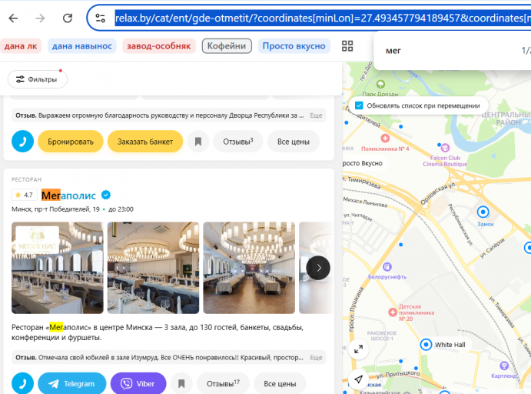Open Все цены for the first venue
Viewport: 531px width, 394px height.
(x=294, y=142)
